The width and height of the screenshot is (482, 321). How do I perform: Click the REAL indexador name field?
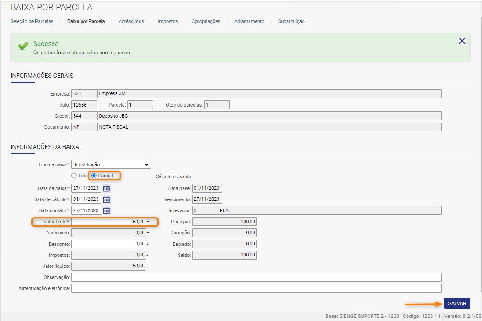330,210
